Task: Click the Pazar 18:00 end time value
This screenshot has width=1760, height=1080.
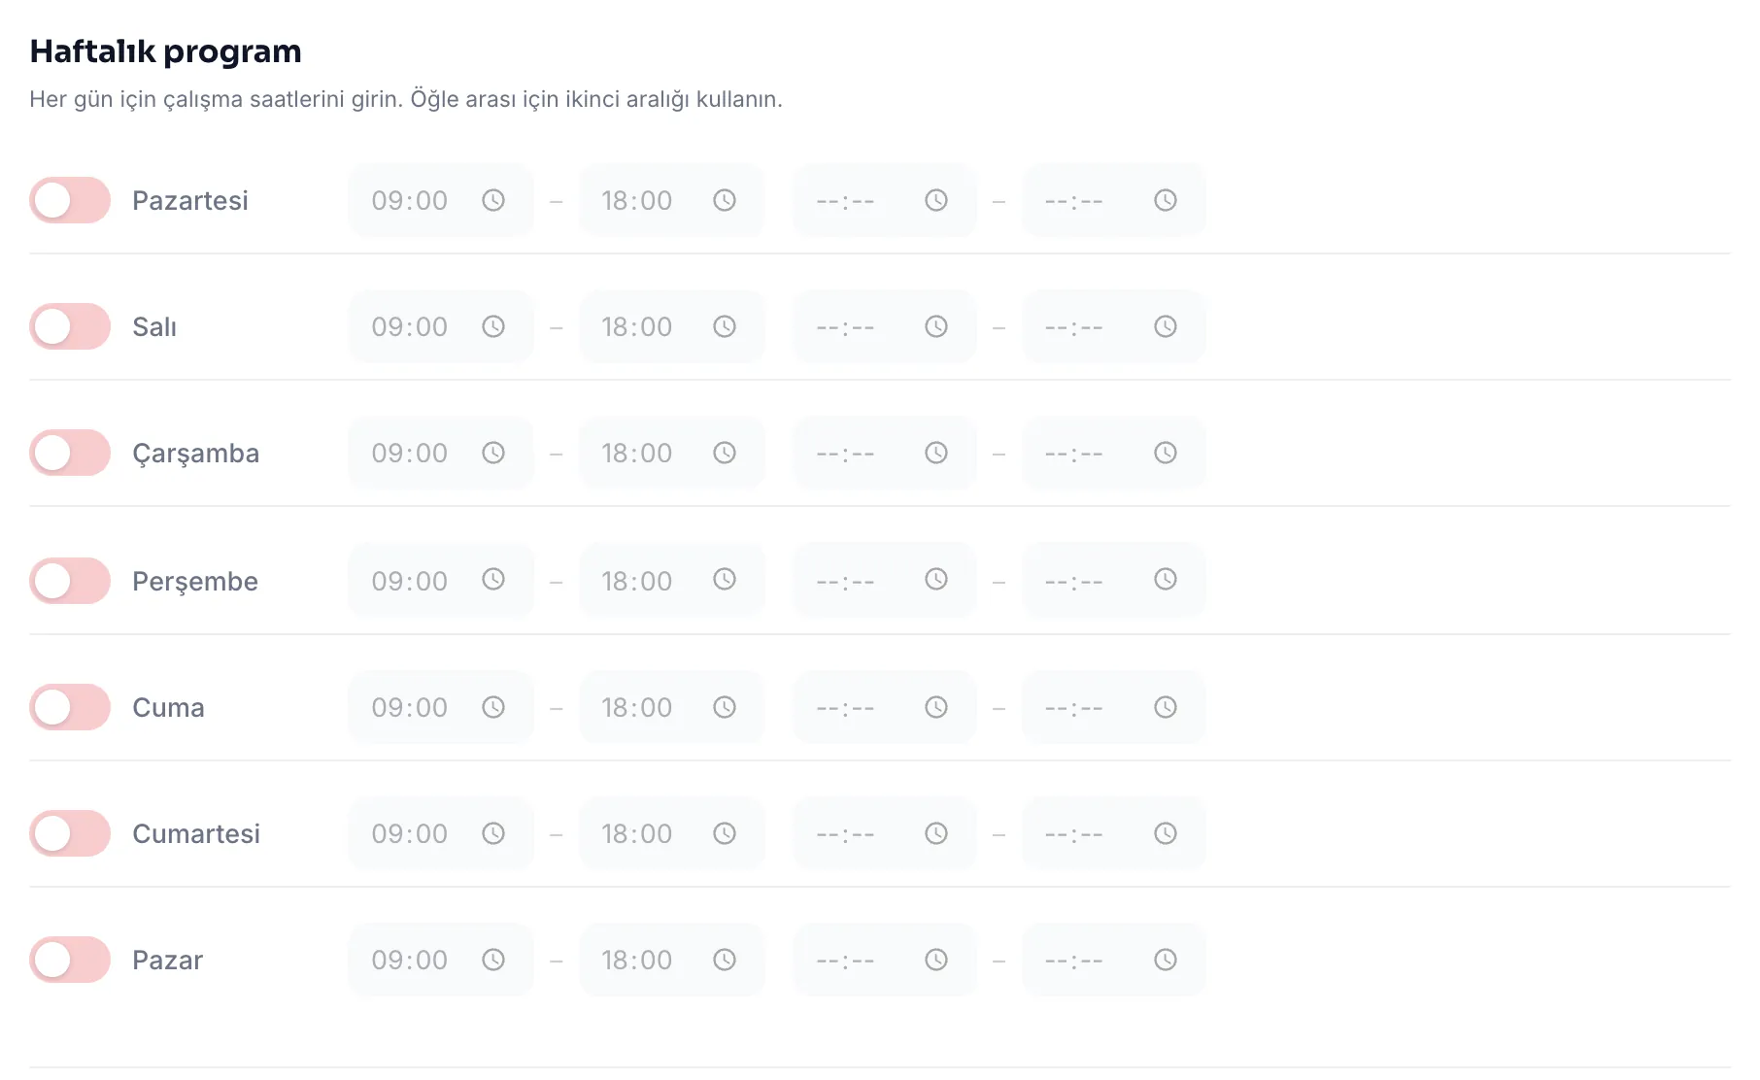Action: (637, 960)
